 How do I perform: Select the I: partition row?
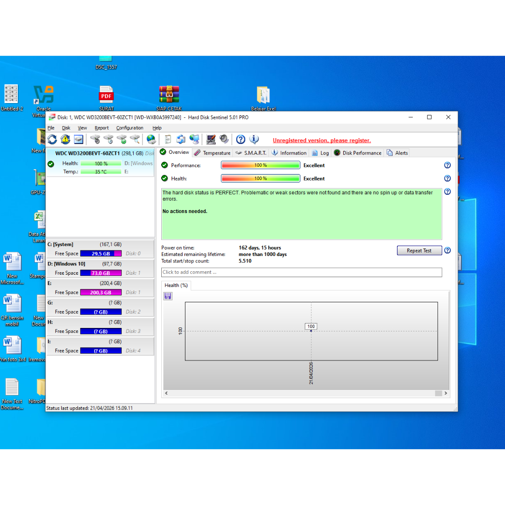tap(101, 346)
